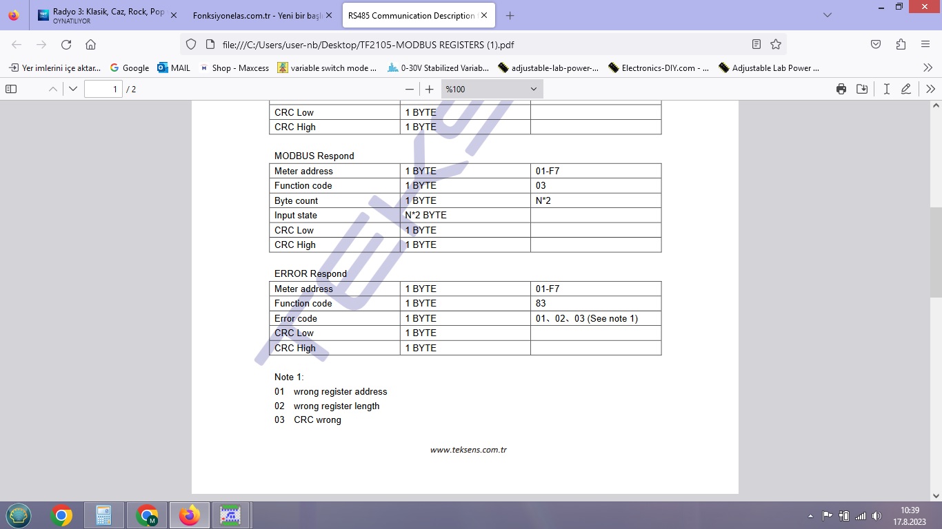This screenshot has width=942, height=529.
Task: Go to previous PDF page
Action: (52, 89)
